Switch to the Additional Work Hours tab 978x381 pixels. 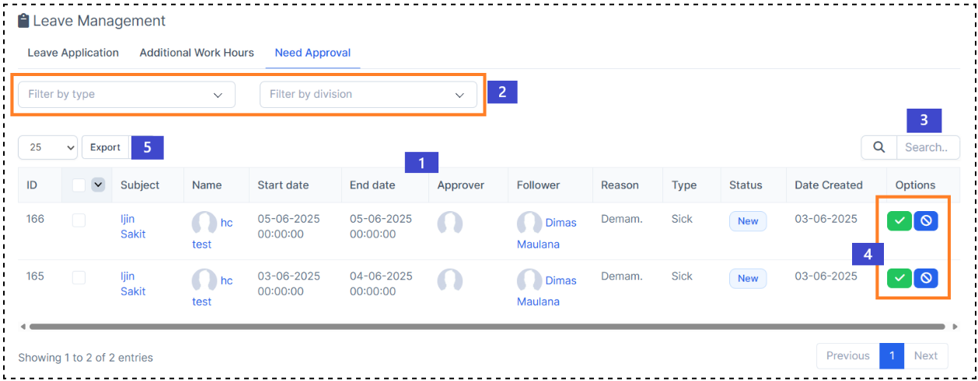(x=197, y=53)
